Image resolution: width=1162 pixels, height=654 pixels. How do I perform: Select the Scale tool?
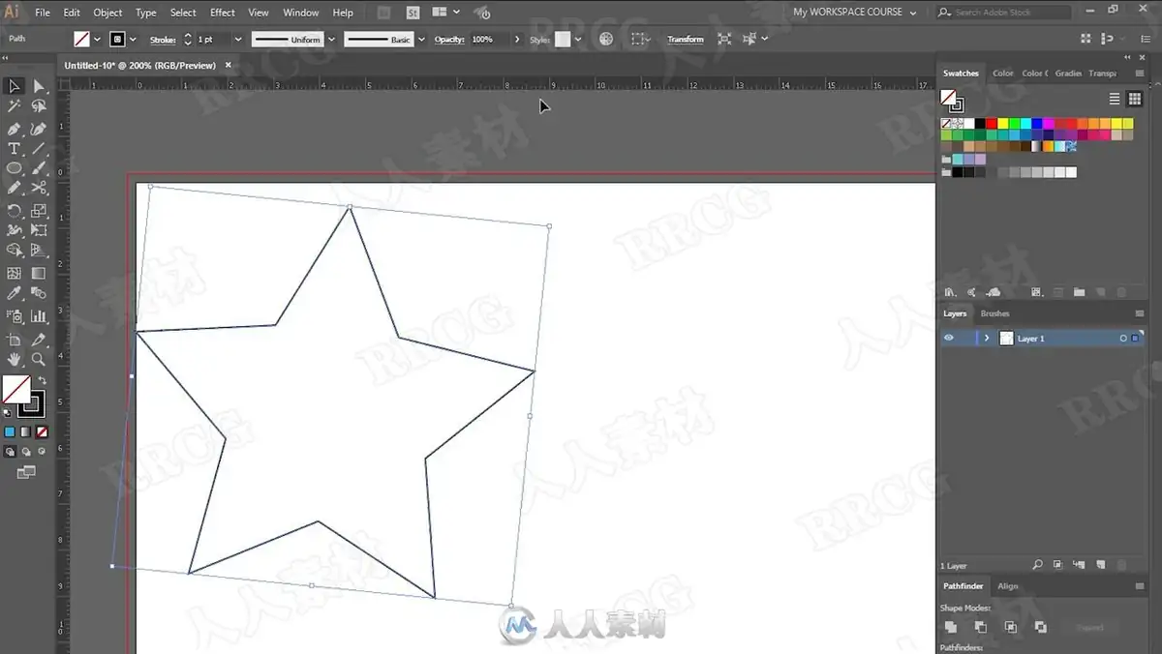[39, 211]
